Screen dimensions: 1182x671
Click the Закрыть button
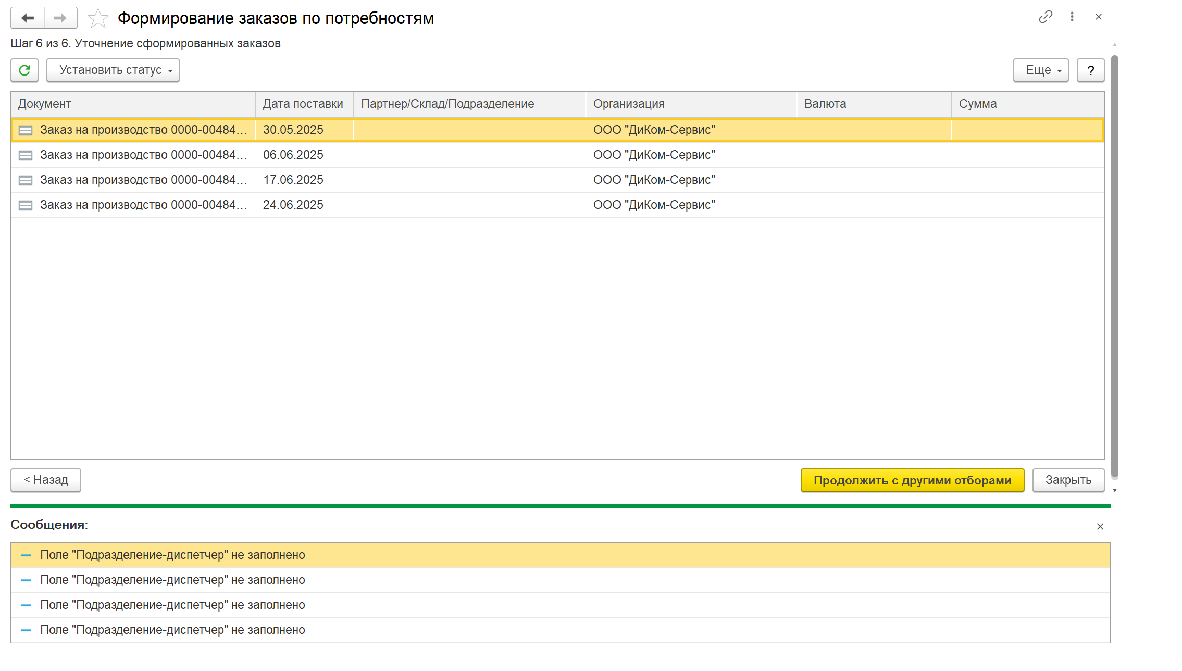(1068, 480)
